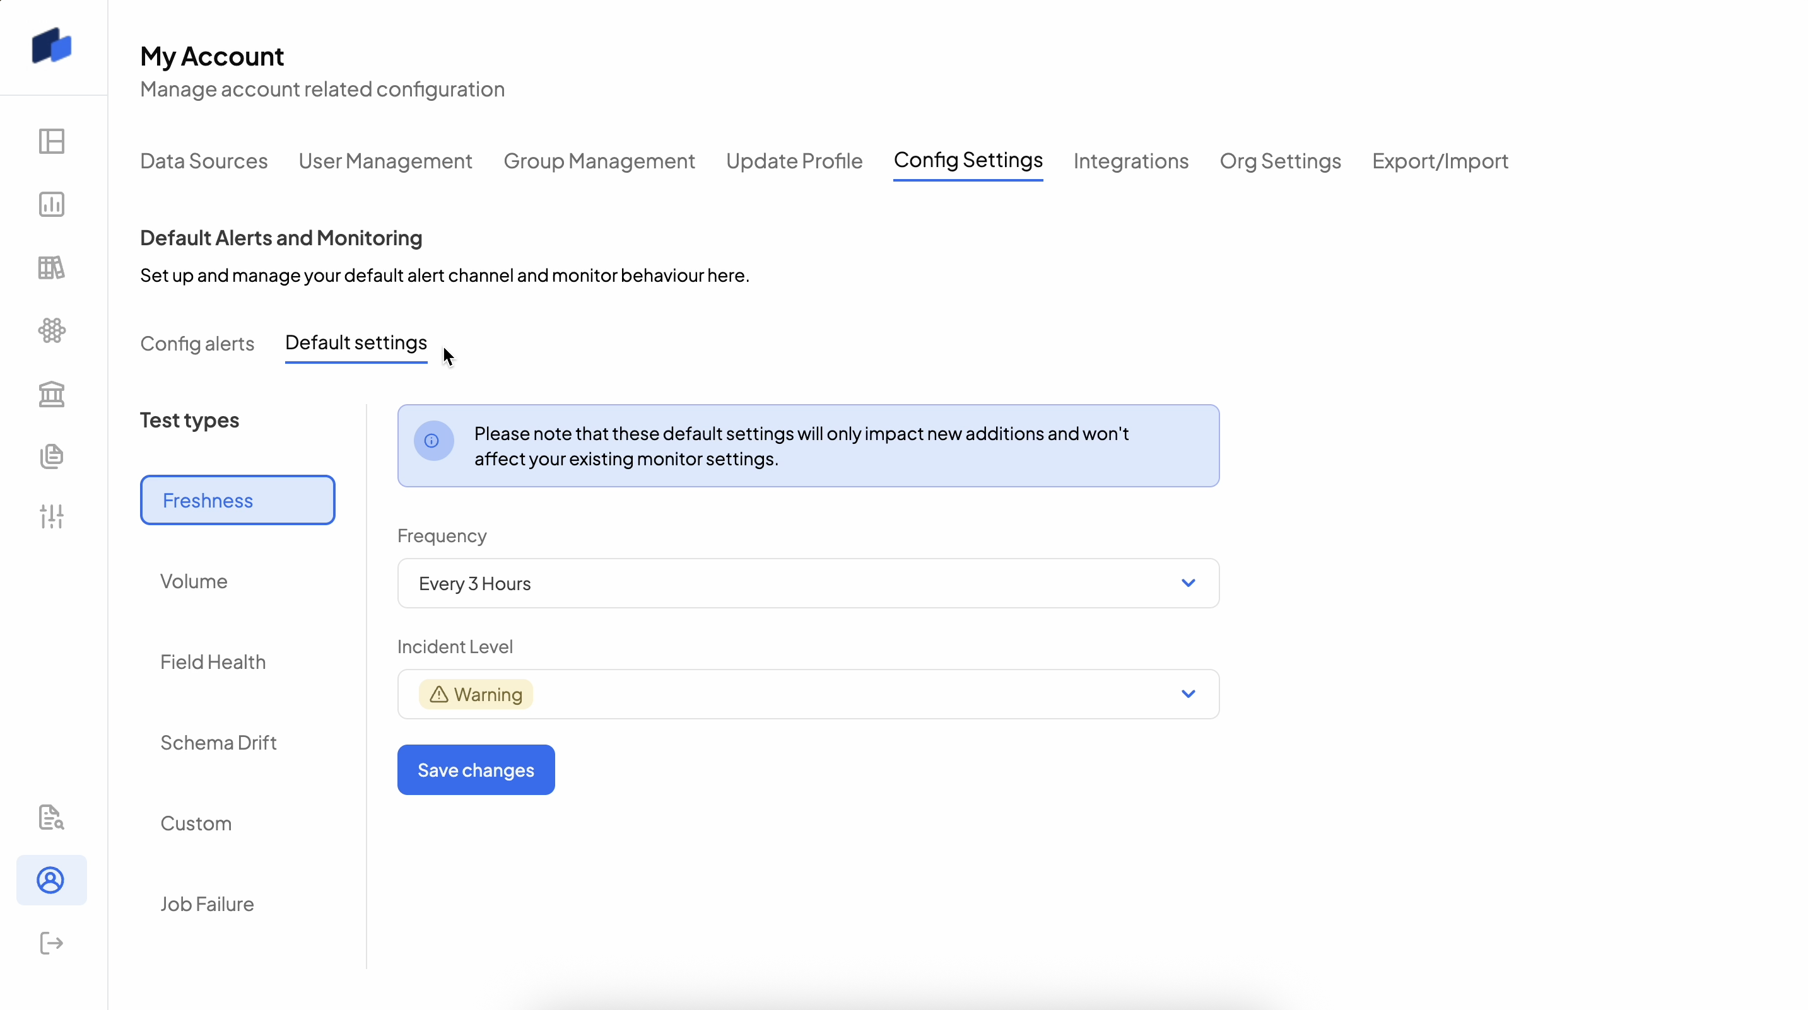Open the stacked documents sidebar icon
The width and height of the screenshot is (1808, 1010).
click(51, 456)
